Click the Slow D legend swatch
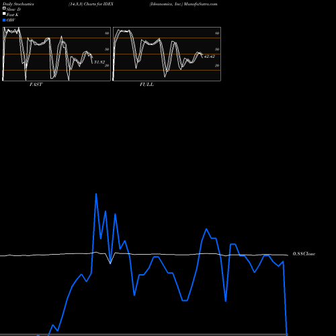336x336 pixels. pyautogui.click(x=4, y=9)
